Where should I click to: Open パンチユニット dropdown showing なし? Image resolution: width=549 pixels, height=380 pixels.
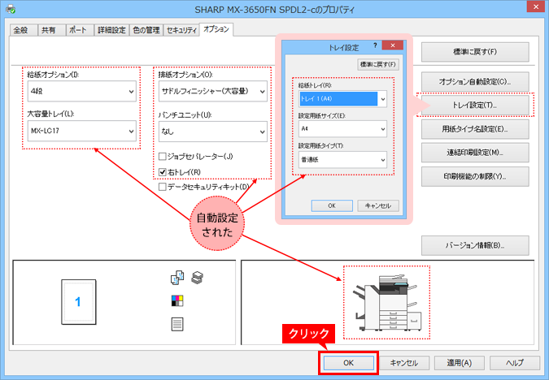coord(213,132)
